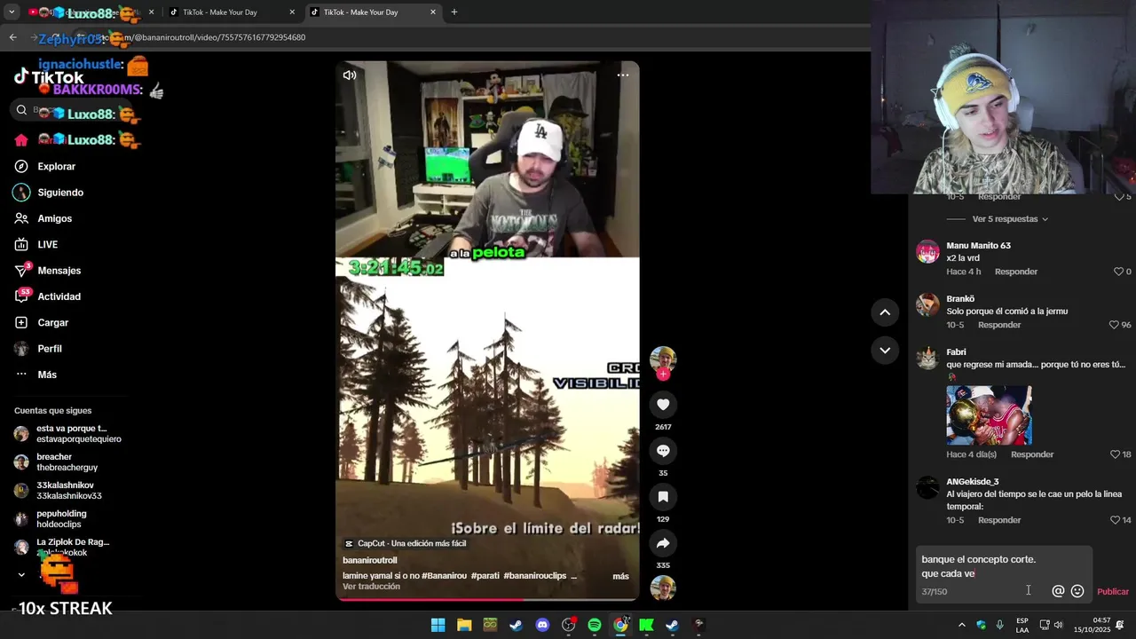Close the active TikTok browser tab
Viewport: 1136px width, 639px height.
(433, 12)
